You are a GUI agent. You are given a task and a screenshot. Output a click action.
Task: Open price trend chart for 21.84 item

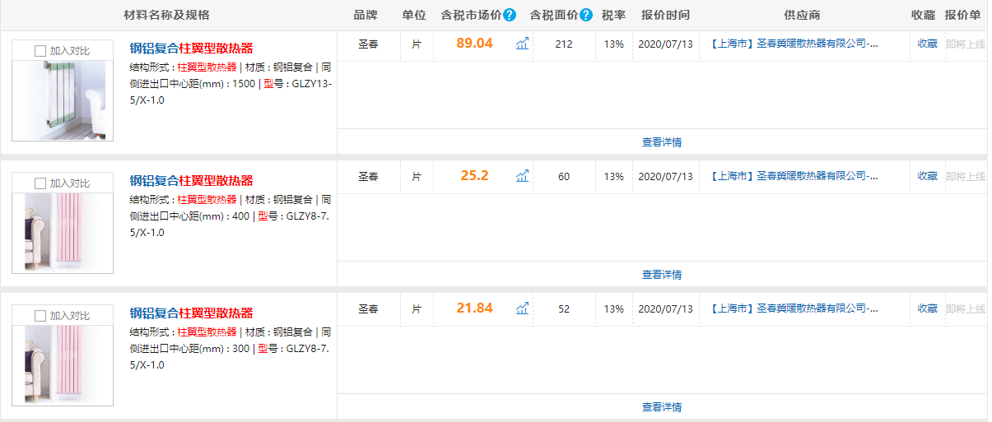click(522, 308)
